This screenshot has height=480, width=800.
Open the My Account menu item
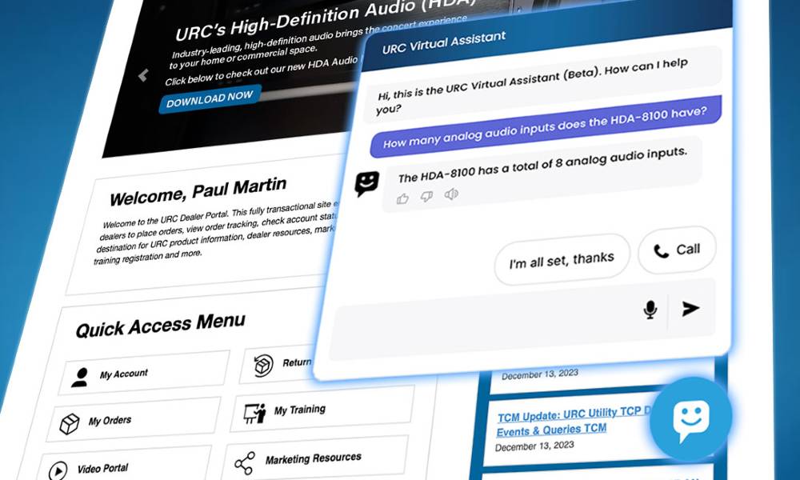144,373
